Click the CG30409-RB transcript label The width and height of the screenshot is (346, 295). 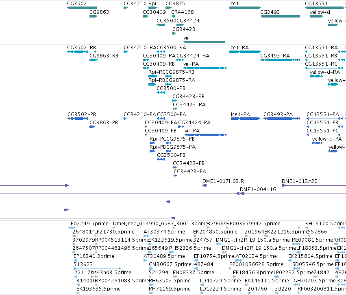tap(159, 64)
